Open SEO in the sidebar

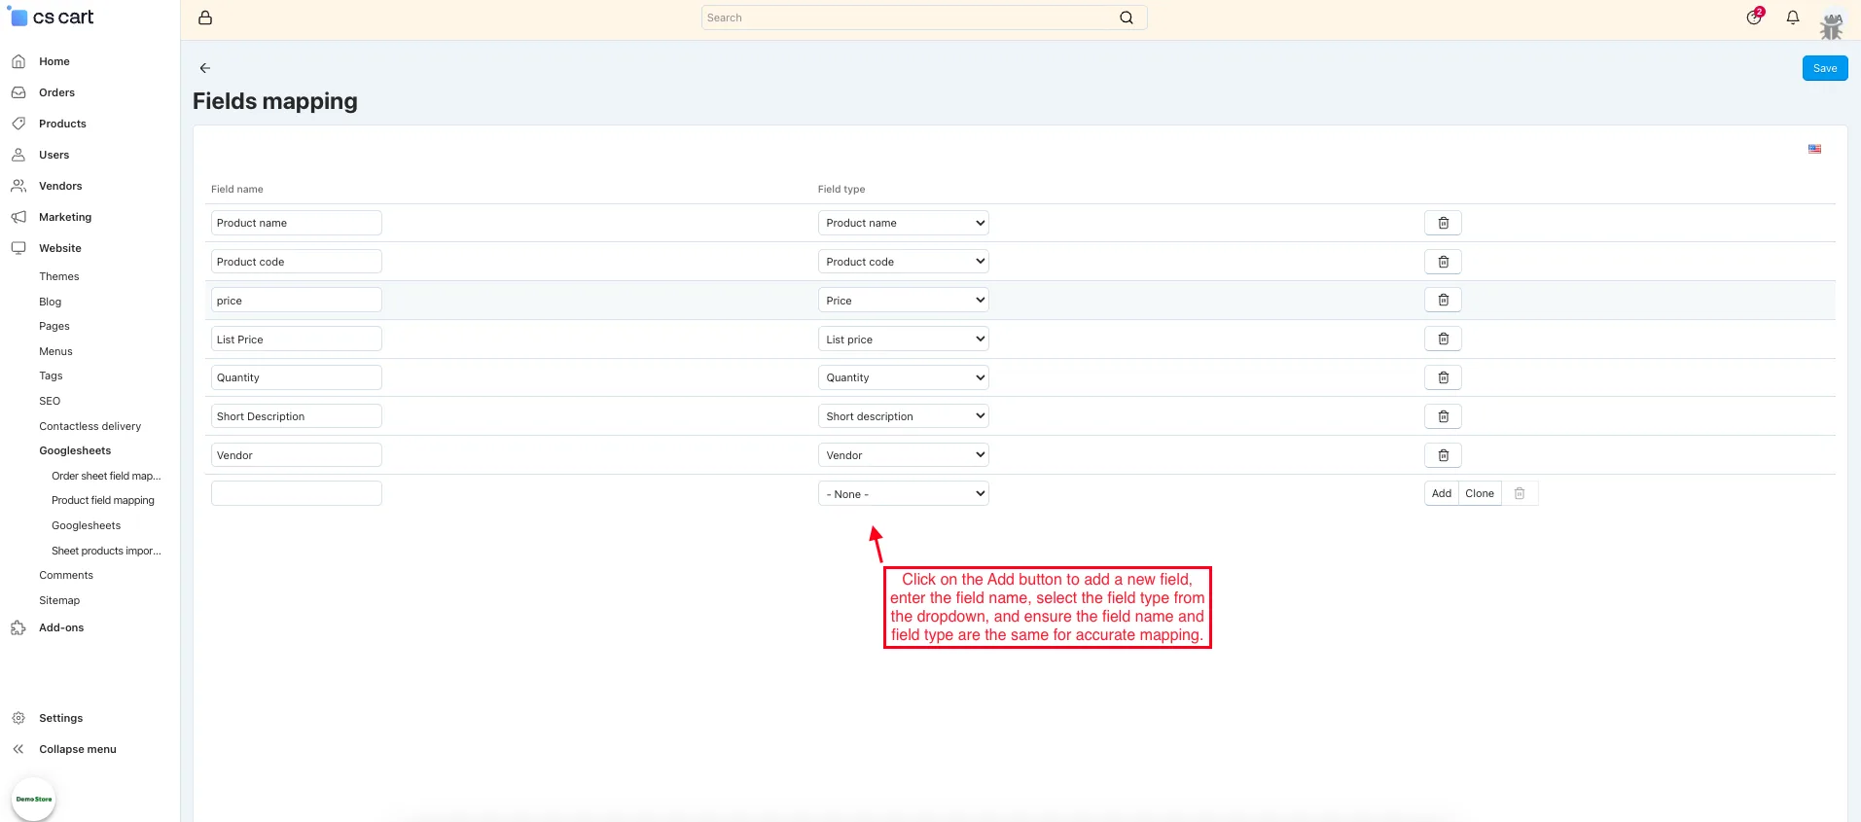coord(50,401)
